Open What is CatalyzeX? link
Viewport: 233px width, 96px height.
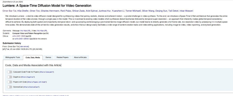pyautogui.click(x=47, y=72)
